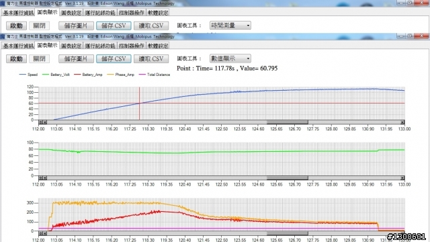Click left scroll arrow on current chart scrollbar
This screenshot has height=242, width=430.
click(x=45, y=233)
